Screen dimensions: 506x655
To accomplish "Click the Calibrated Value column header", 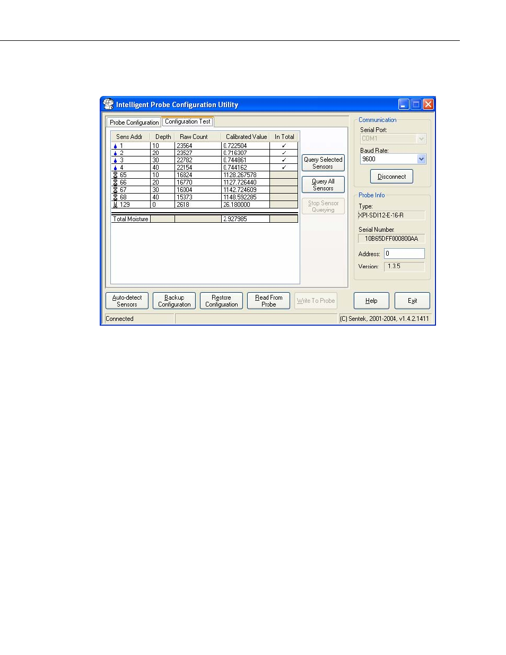I will click(246, 137).
